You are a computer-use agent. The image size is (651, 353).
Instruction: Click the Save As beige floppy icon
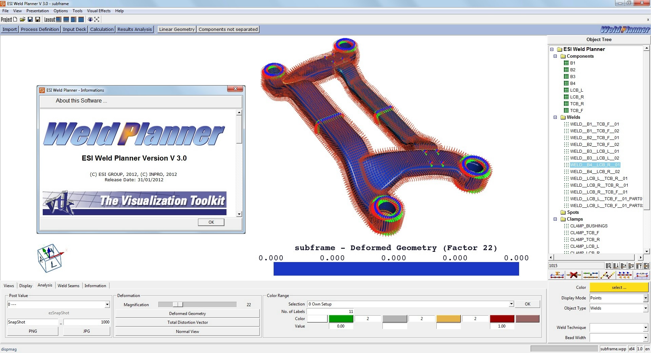click(x=38, y=19)
